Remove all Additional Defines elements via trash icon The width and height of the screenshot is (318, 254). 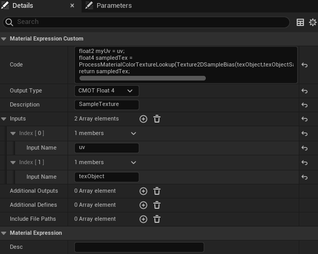click(157, 205)
